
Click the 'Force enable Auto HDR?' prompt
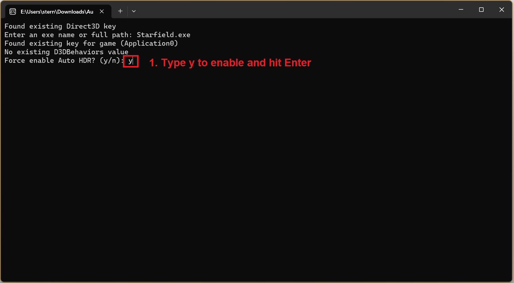(x=50, y=60)
